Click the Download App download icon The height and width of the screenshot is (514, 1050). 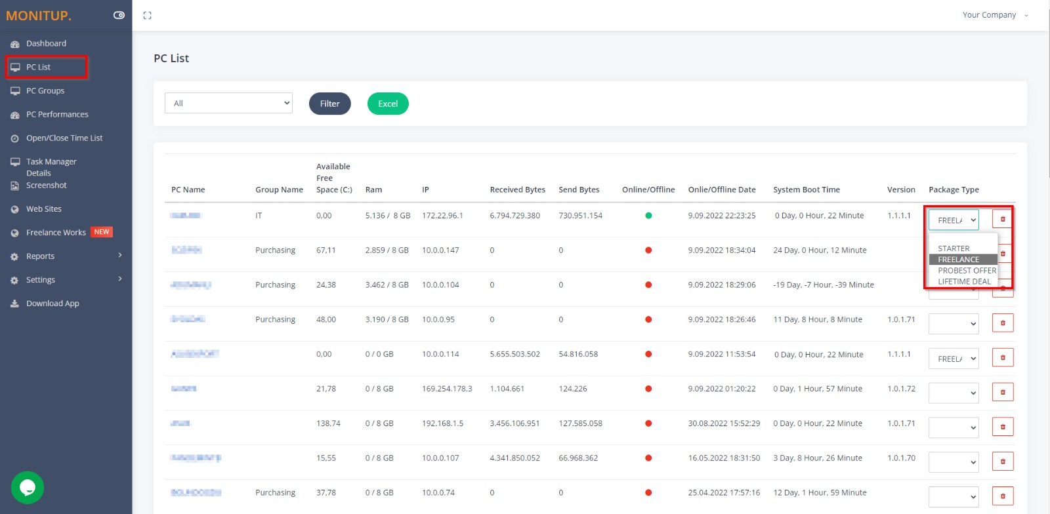[14, 304]
